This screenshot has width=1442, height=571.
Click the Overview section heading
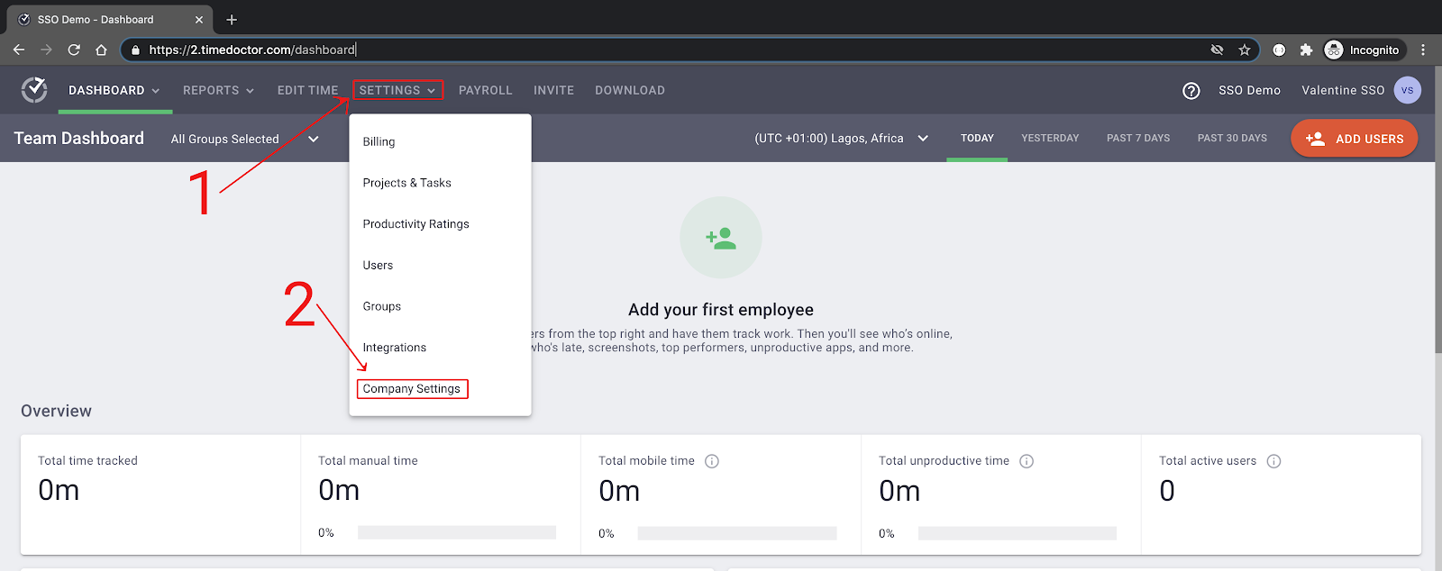(56, 411)
